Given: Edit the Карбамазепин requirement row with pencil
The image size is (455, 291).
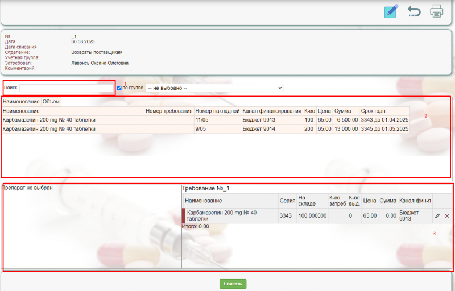Looking at the screenshot, I should (437, 216).
